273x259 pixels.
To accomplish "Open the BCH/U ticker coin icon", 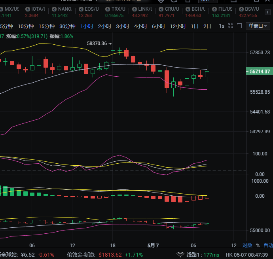I will (188, 9).
